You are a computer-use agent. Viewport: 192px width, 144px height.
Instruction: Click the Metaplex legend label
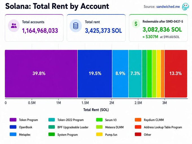25,135
